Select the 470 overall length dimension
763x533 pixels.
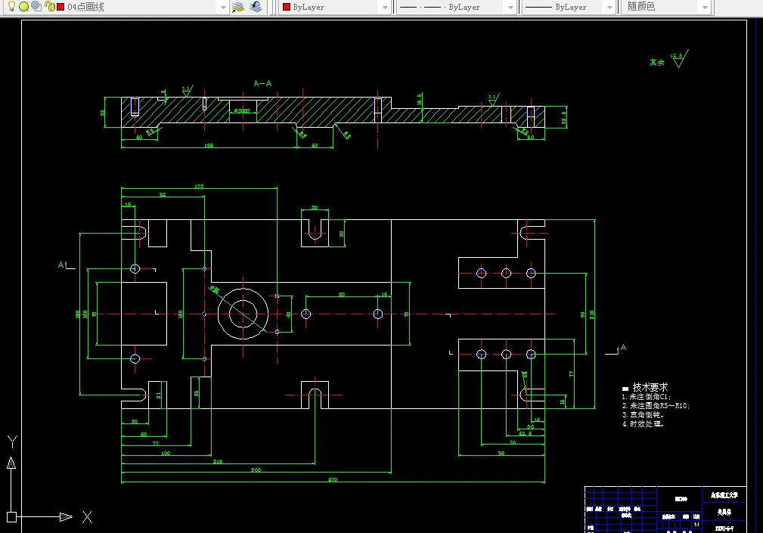point(333,479)
